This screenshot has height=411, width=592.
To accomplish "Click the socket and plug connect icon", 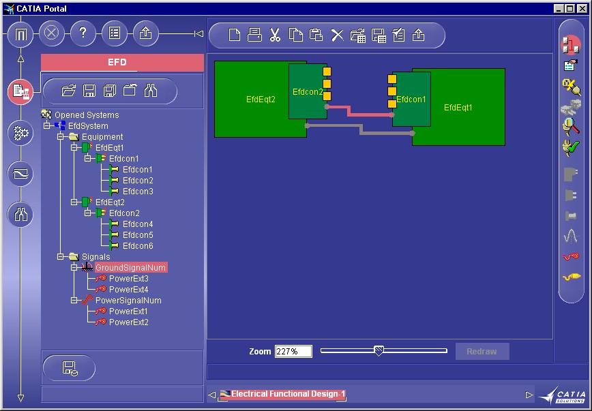I will point(572,87).
